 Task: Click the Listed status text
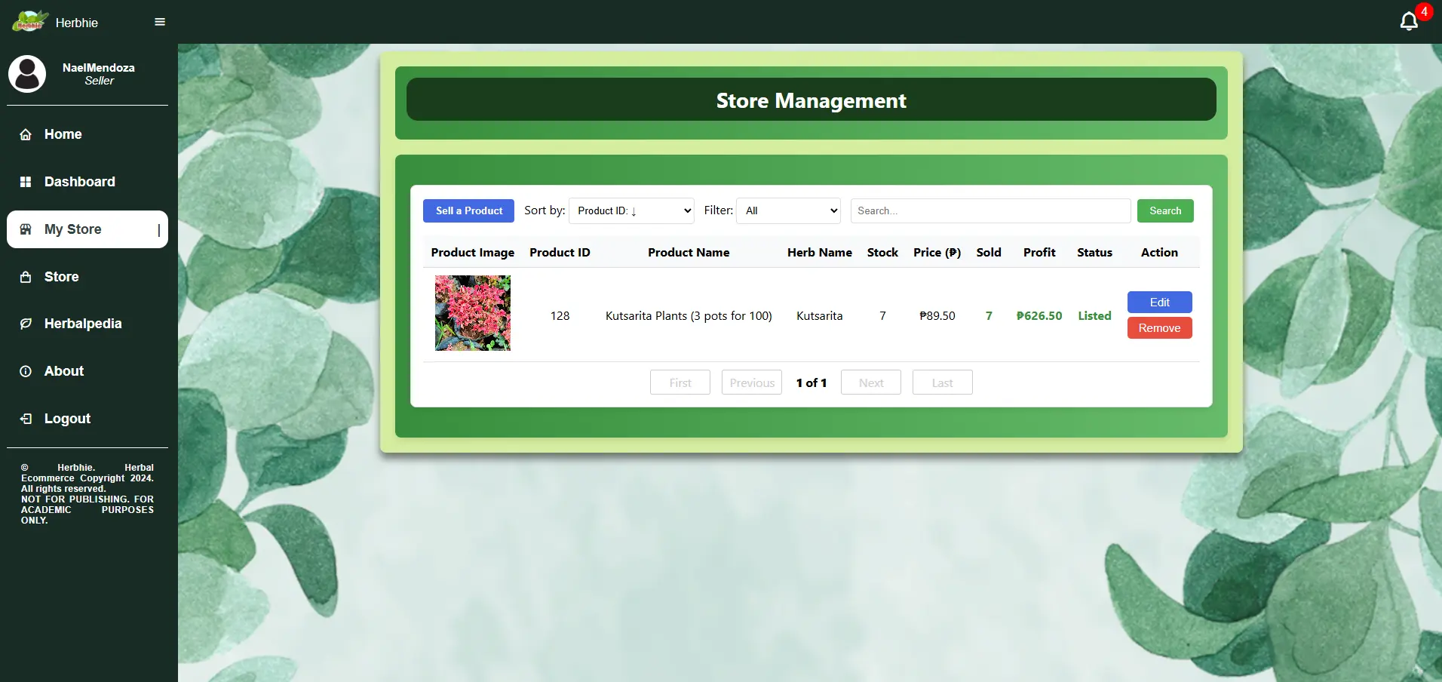coord(1094,316)
